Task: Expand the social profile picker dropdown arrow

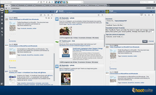Action: 82,2
